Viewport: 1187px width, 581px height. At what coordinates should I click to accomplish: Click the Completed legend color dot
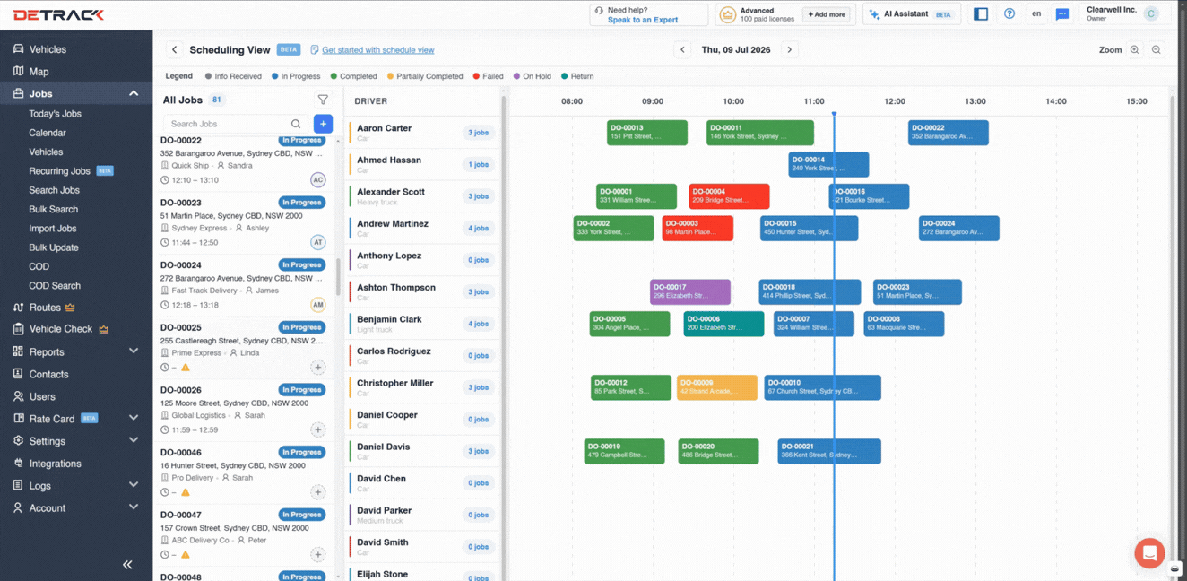(334, 76)
